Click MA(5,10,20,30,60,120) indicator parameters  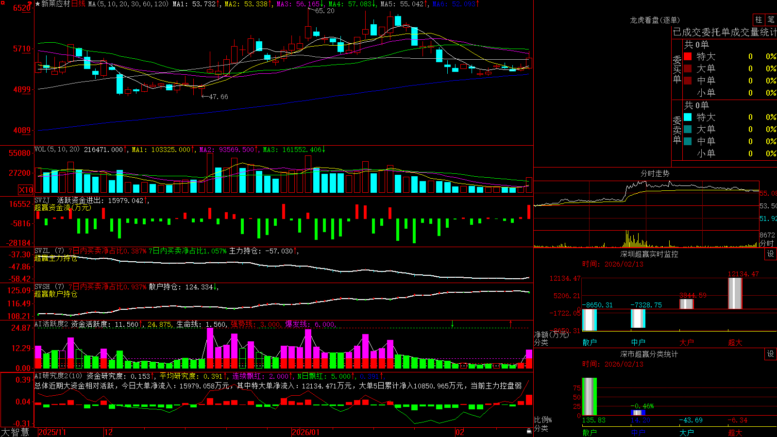click(x=128, y=4)
